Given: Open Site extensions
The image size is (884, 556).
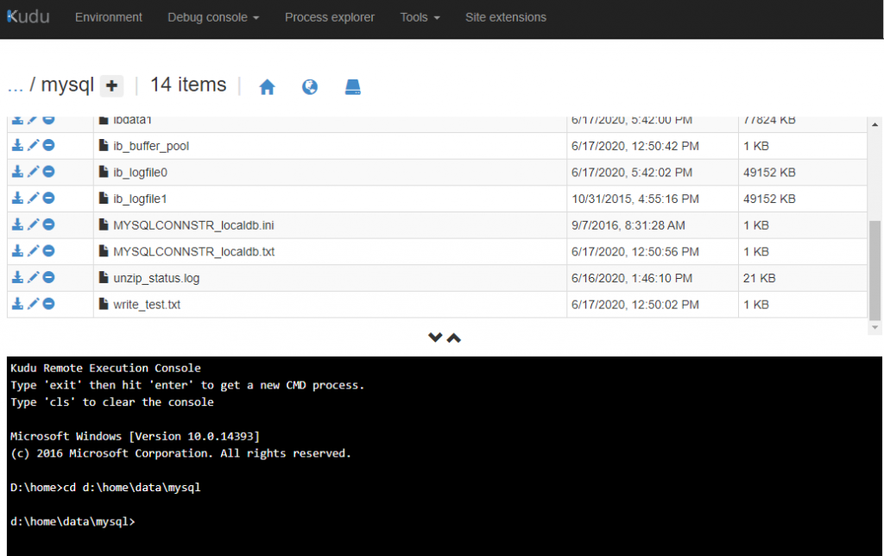Looking at the screenshot, I should (x=506, y=17).
